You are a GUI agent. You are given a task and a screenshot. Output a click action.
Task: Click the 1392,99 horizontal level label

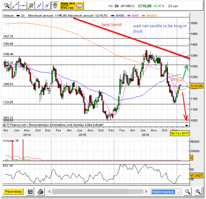click(8, 44)
